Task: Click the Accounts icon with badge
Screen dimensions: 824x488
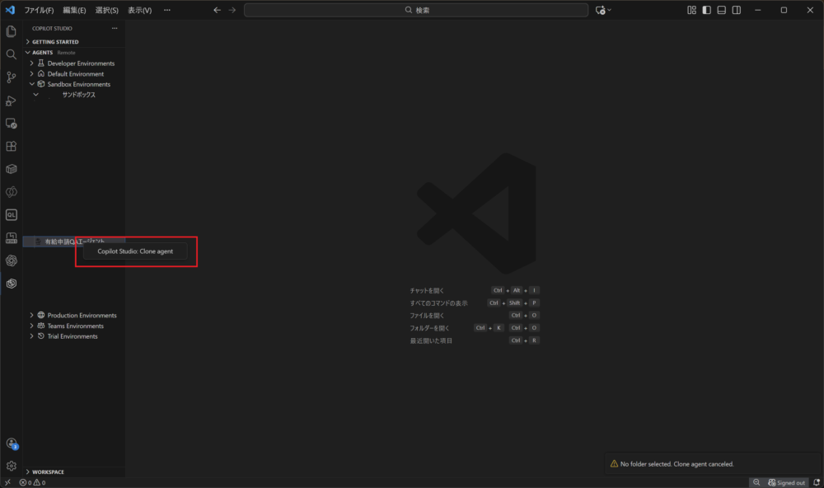Action: (x=12, y=443)
